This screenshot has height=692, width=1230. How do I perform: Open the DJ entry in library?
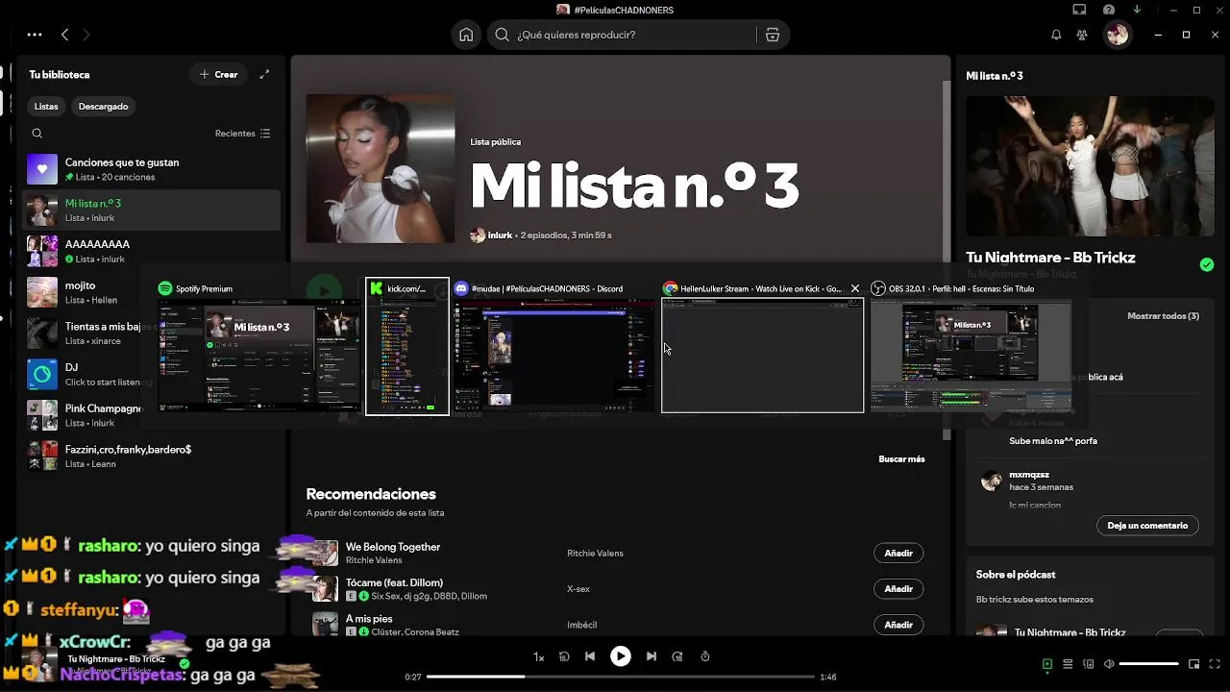151,374
